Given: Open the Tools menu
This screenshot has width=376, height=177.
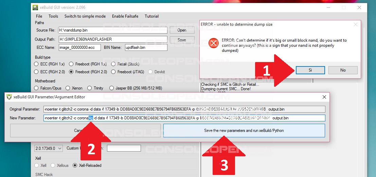Looking at the screenshot, I should 53,16.
